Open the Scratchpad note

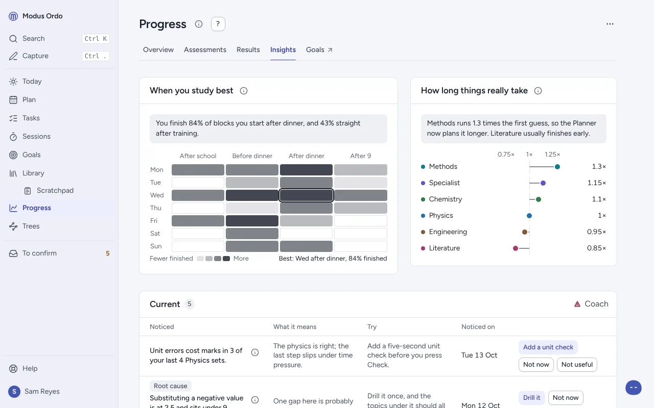pos(66,191)
